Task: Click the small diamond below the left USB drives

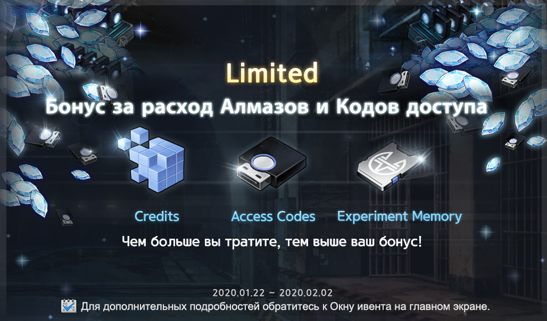Action: click(x=80, y=174)
